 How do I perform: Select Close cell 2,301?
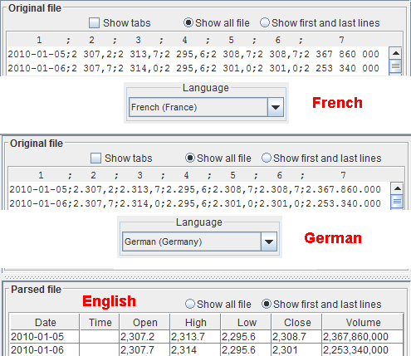[296, 349]
